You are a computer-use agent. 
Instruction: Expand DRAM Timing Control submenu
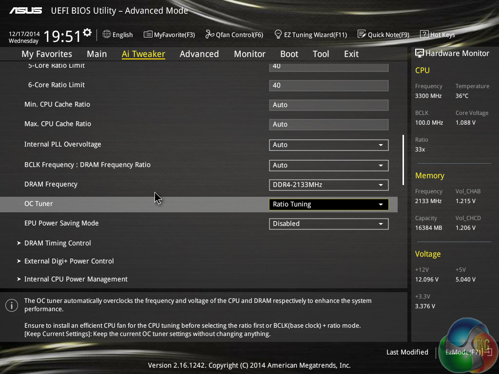(x=58, y=243)
